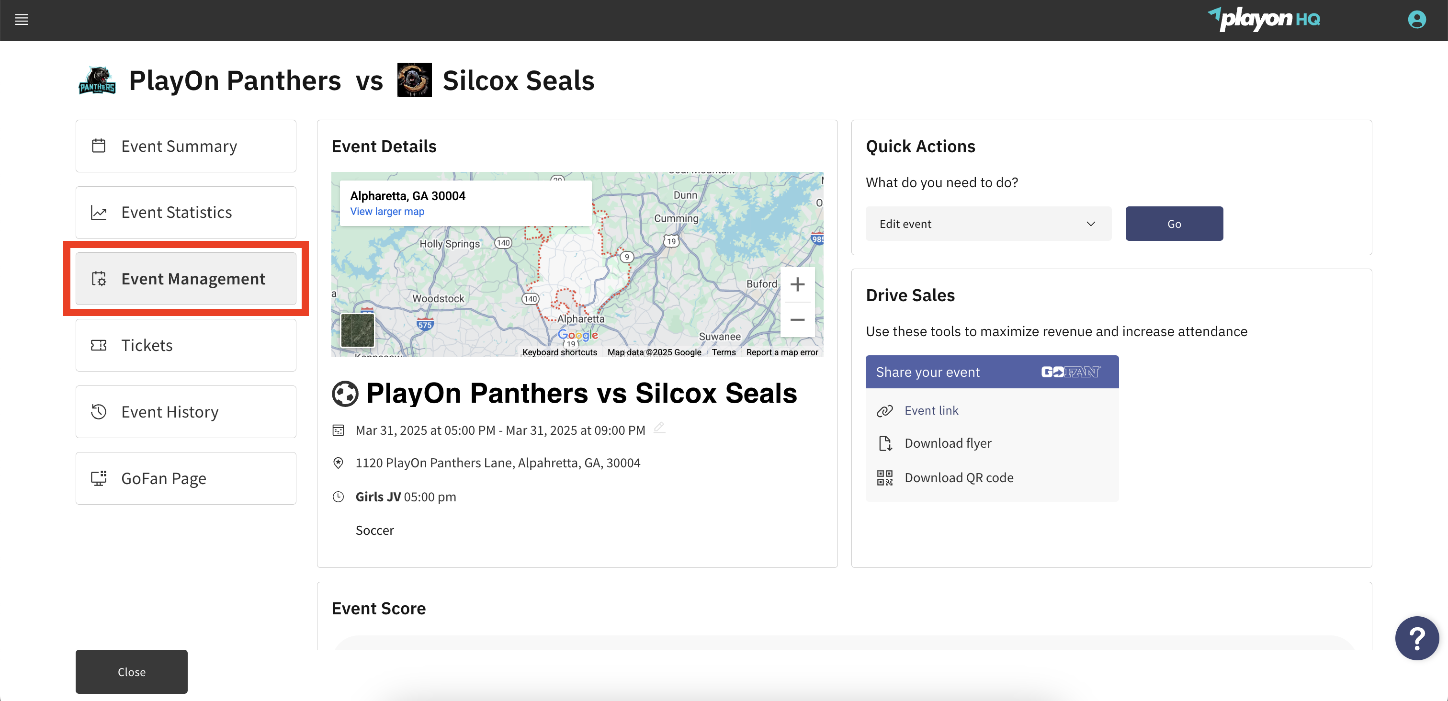The image size is (1448, 701).
Task: Click the user account profile icon
Action: (1416, 19)
